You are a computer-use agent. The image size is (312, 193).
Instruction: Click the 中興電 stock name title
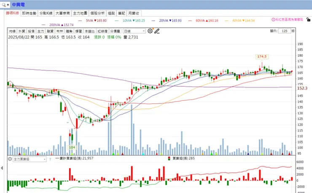click(18, 5)
